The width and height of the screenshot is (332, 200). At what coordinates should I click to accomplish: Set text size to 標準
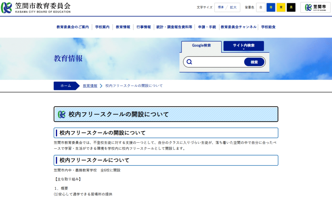point(220,7)
